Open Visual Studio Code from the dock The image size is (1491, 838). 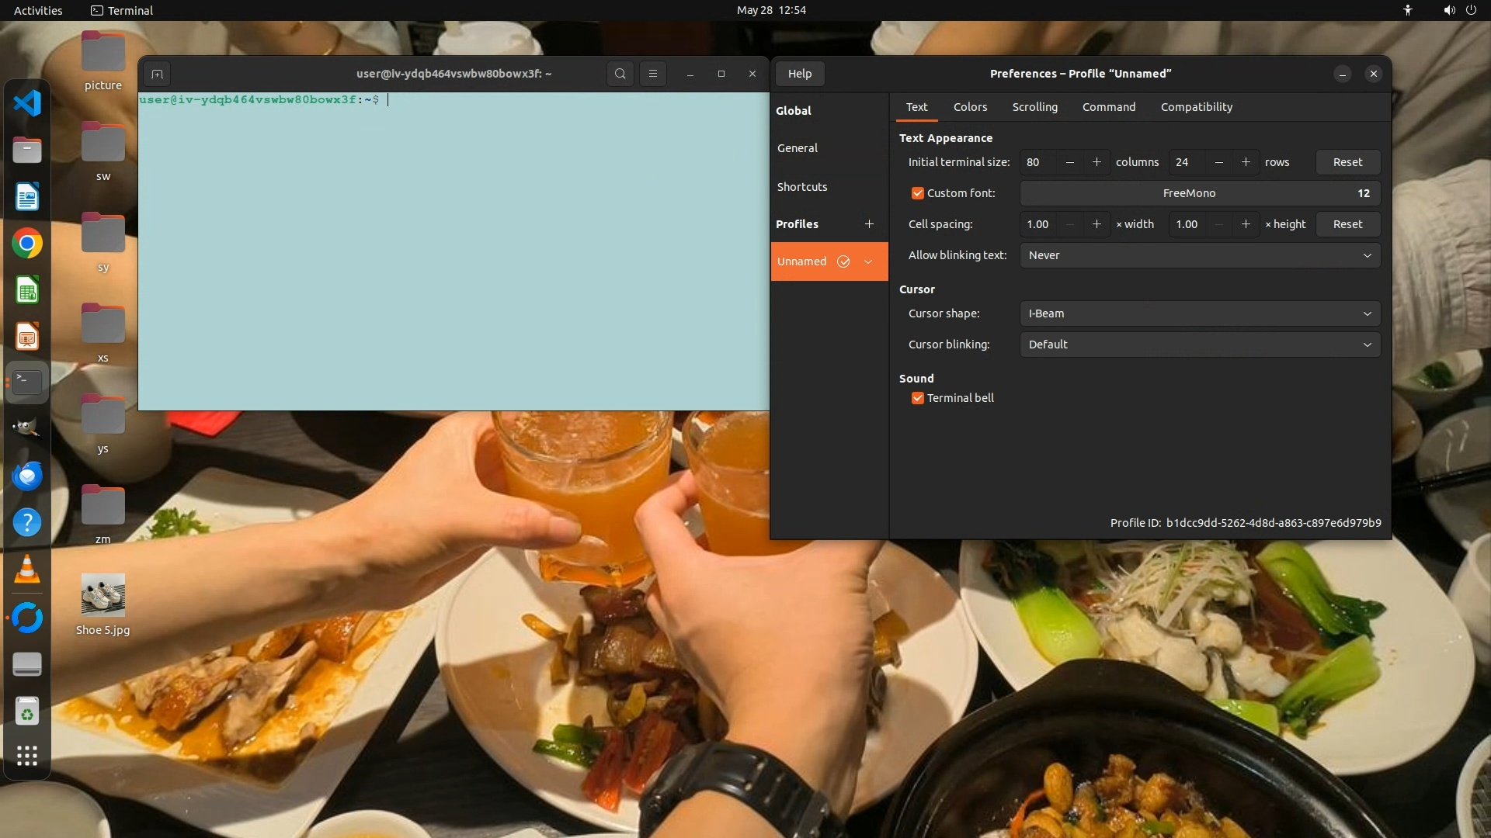pyautogui.click(x=27, y=103)
